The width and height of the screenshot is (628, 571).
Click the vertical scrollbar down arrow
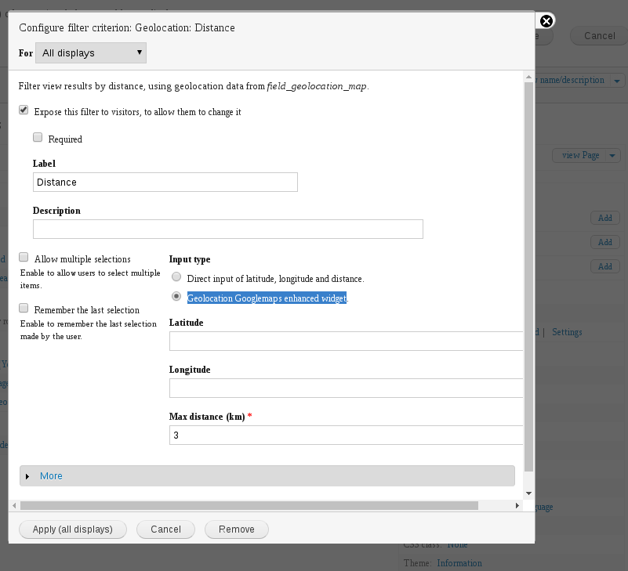[x=528, y=493]
